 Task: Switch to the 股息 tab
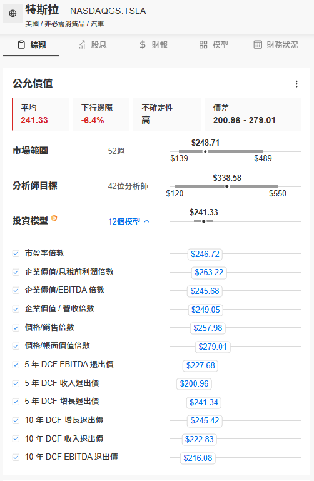93,45
